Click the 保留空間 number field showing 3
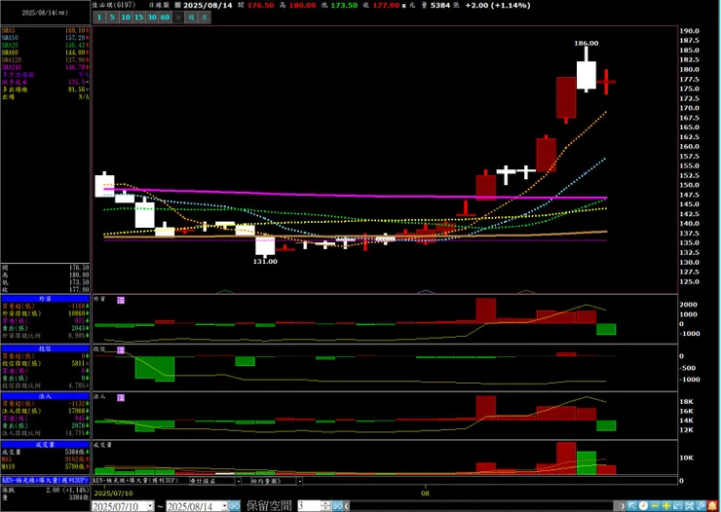The image size is (721, 512). (309, 506)
